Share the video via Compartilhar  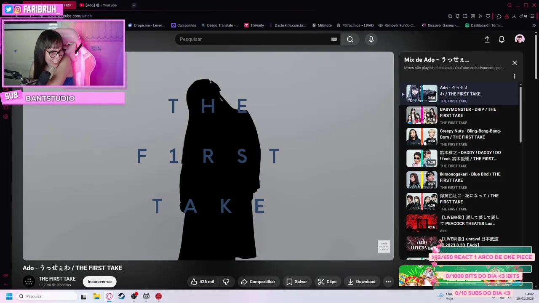pos(258,282)
